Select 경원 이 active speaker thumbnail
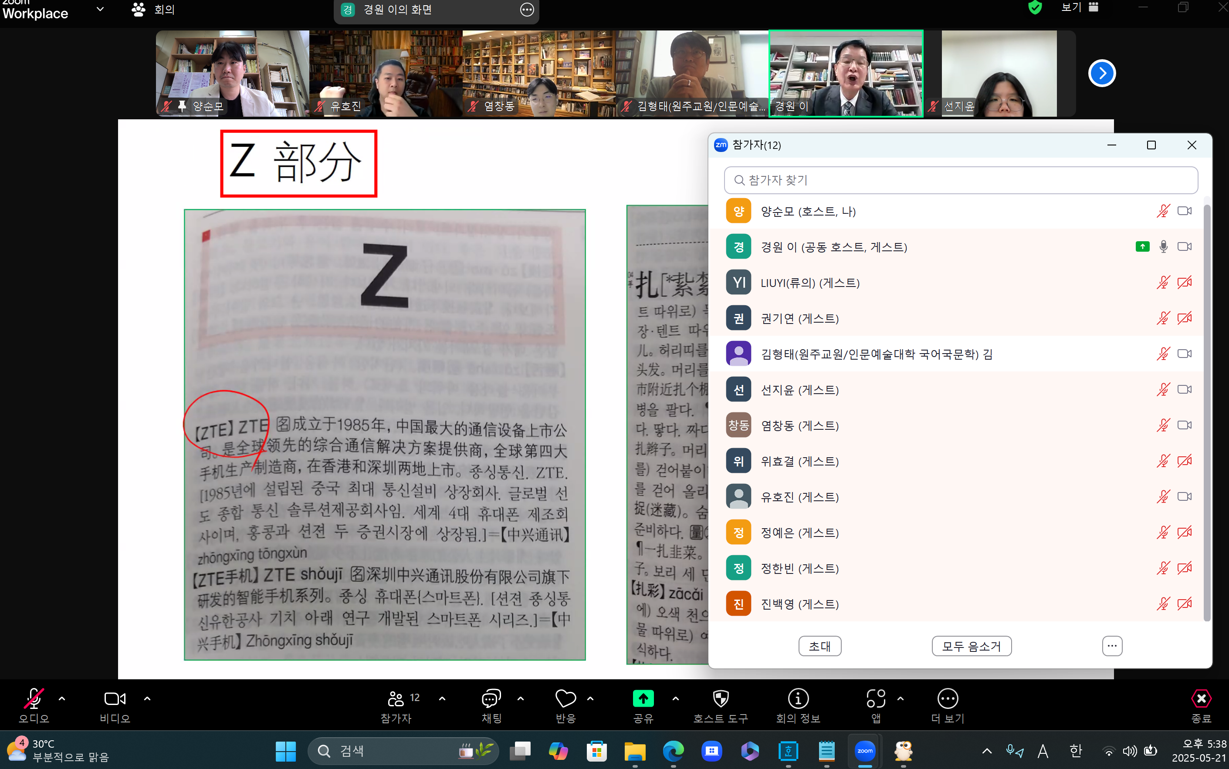 click(x=846, y=73)
